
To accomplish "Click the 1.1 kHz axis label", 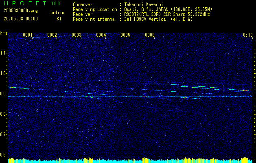I will [x=4, y=53].
